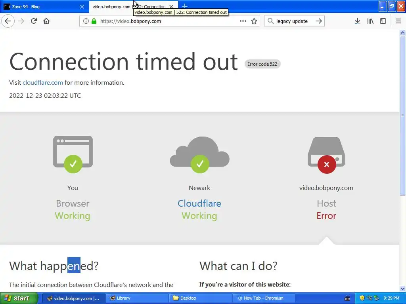Switch to video.bobpony.com taskbar button
The width and height of the screenshot is (406, 304).
73,298
